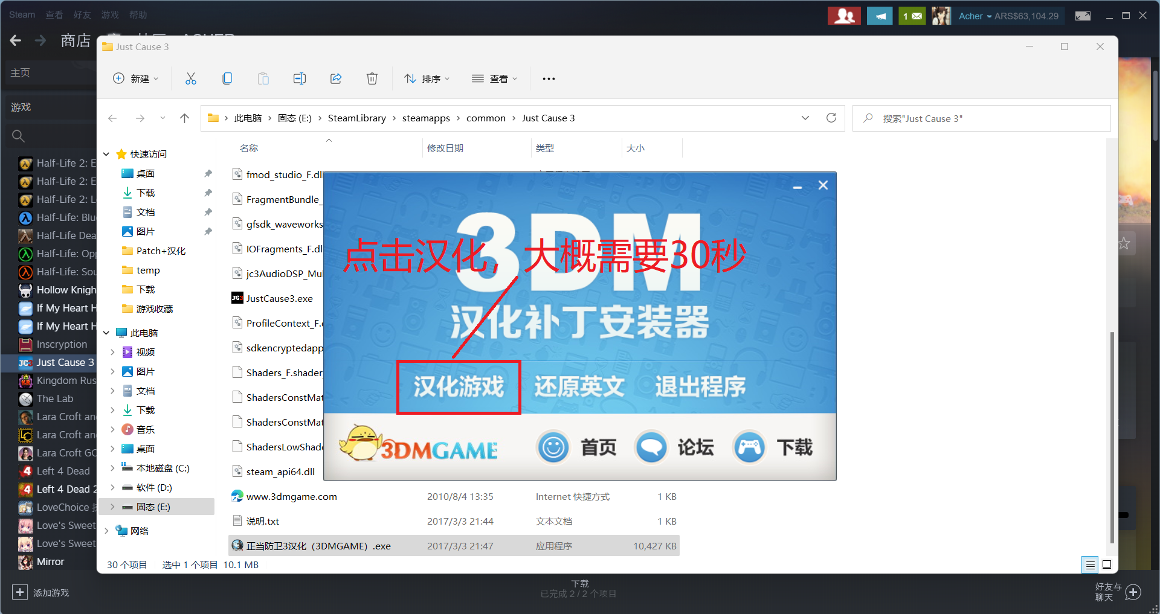Click 汉化游戏 button in 3DM installer
Image resolution: width=1160 pixels, height=614 pixels.
(459, 387)
